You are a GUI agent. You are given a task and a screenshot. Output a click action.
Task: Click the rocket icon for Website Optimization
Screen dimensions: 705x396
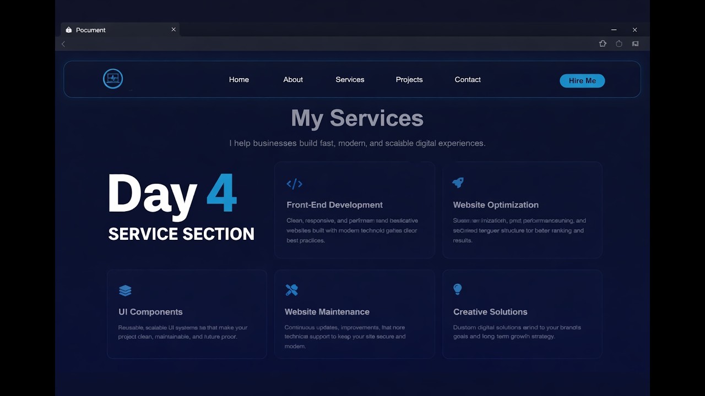click(458, 183)
